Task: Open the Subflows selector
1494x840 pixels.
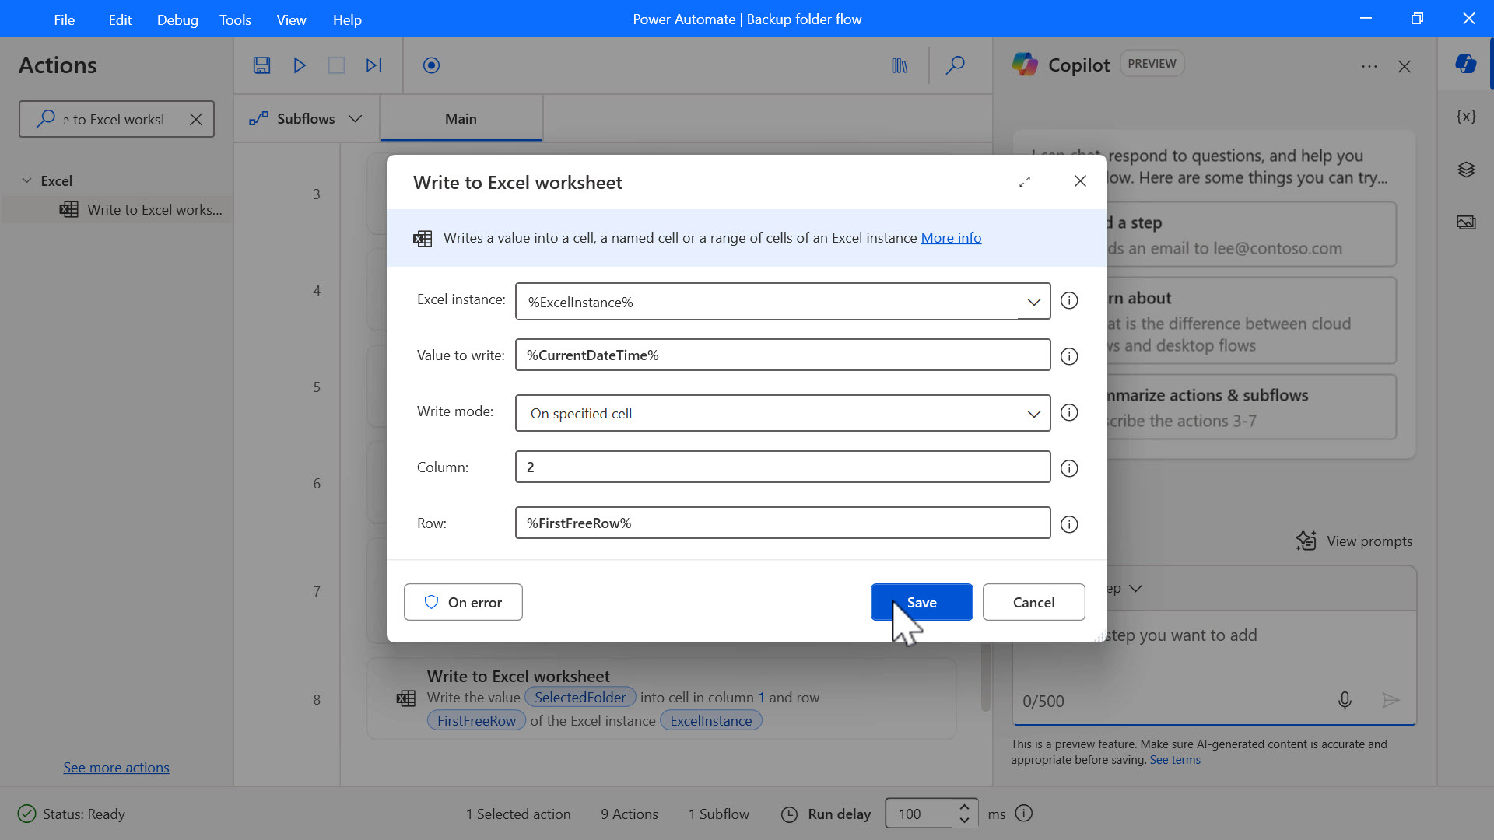Action: (x=306, y=118)
